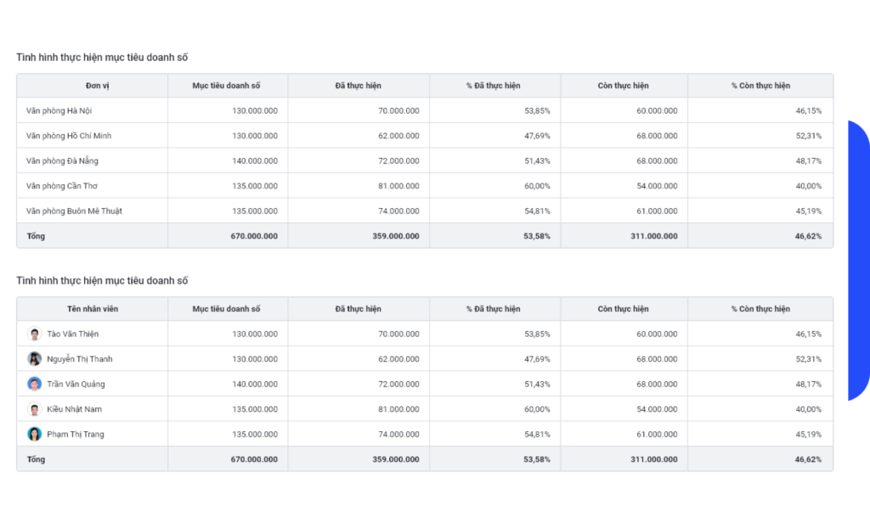Screen dimensions: 870x523
Task: Open the Văn phòng Hồ Chí Minh entry
Action: (x=69, y=136)
